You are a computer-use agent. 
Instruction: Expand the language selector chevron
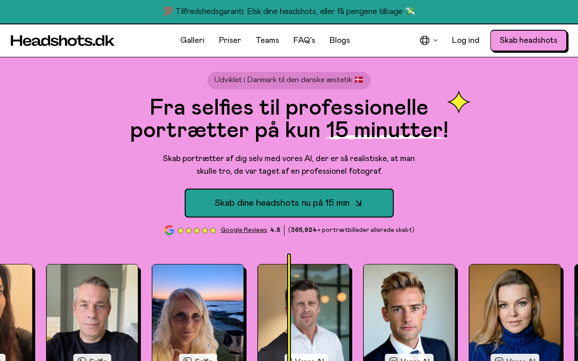(436, 41)
